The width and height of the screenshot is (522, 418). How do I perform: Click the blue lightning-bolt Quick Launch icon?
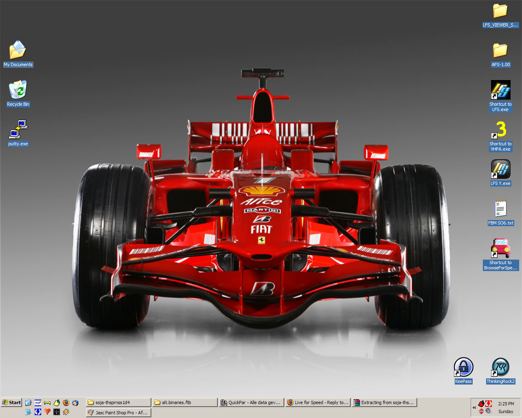(38, 412)
